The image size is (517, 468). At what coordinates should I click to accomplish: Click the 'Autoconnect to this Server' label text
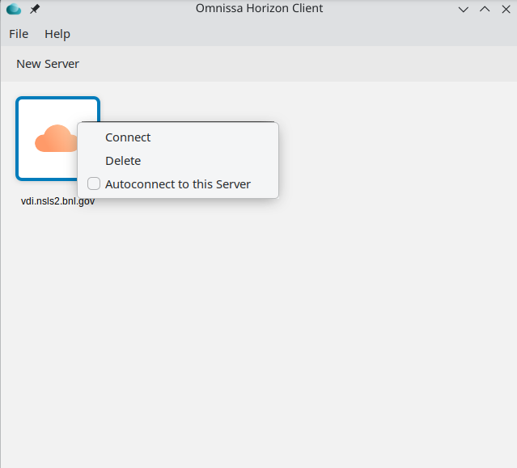pos(177,184)
